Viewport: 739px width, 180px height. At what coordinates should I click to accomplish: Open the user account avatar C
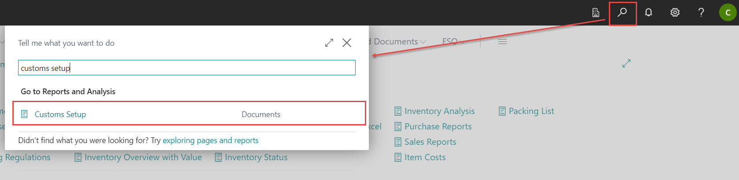point(728,13)
